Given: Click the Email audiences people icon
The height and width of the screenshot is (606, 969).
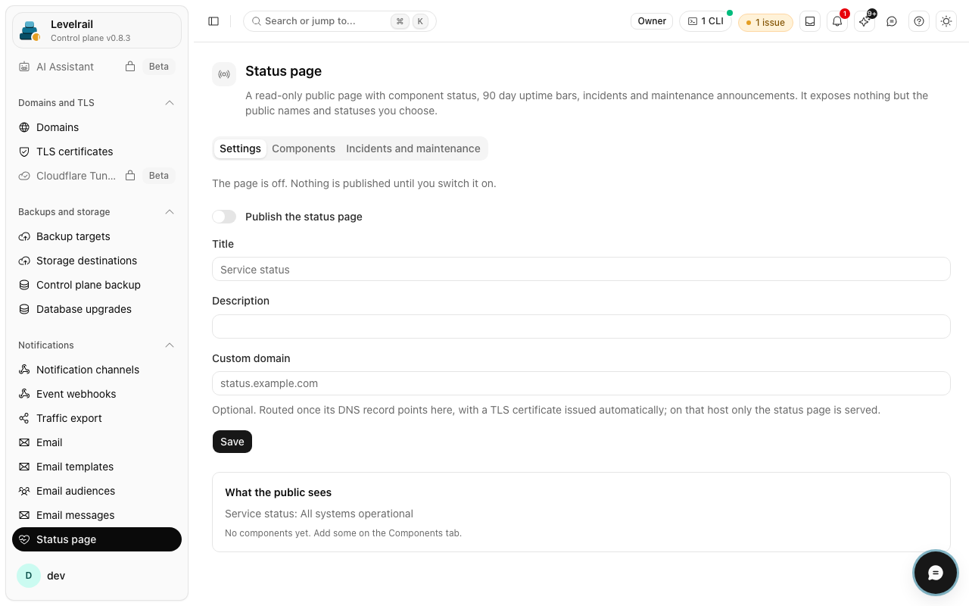Looking at the screenshot, I should pyautogui.click(x=24, y=491).
